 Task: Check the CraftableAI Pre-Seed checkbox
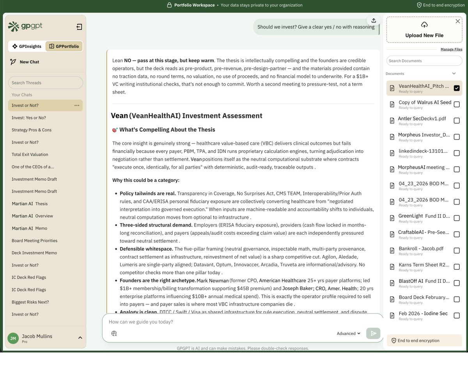click(x=457, y=234)
